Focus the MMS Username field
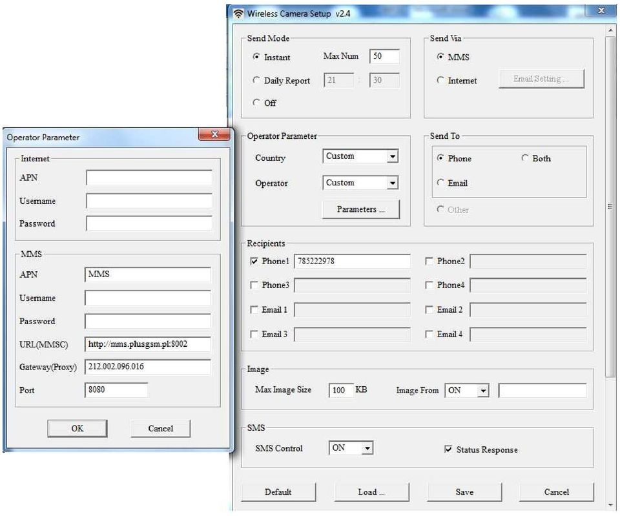Image resolution: width=620 pixels, height=516 pixels. tap(147, 298)
